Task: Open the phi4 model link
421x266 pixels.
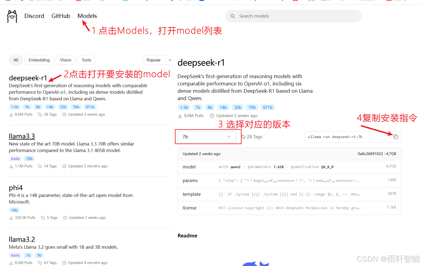Action: pyautogui.click(x=16, y=188)
